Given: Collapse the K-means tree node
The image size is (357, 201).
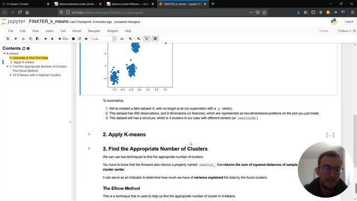Looking at the screenshot, I should click(4, 54).
